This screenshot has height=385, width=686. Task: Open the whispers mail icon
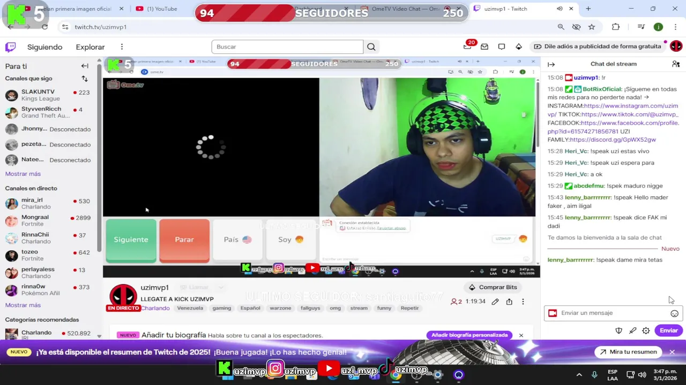point(484,47)
